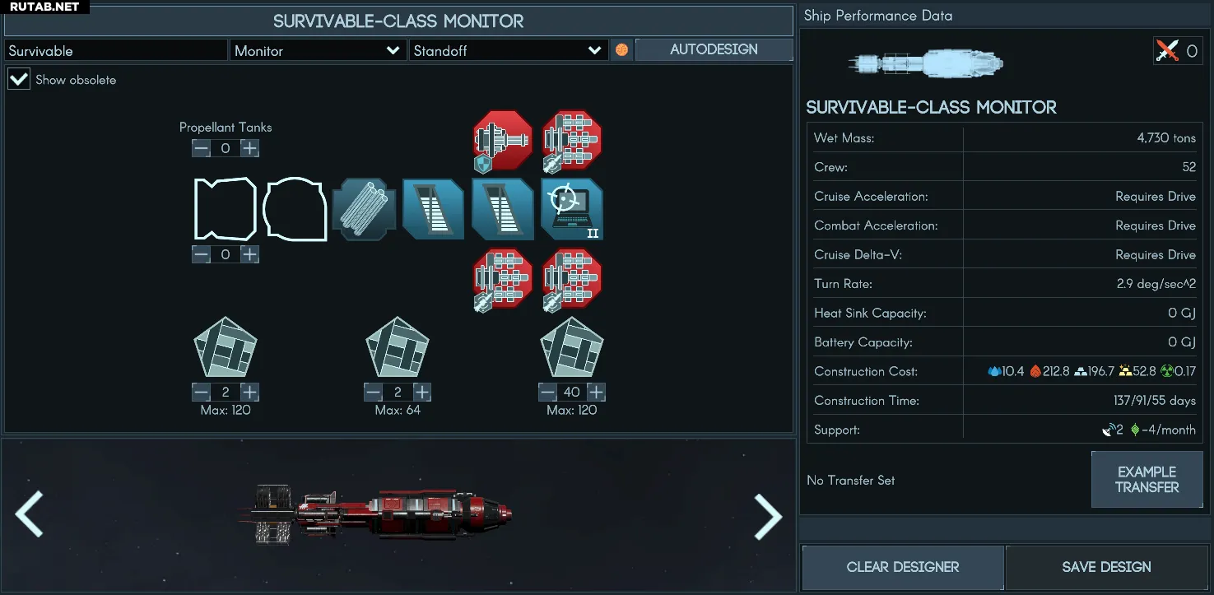Click the targeting computer II utility module

tap(572, 209)
